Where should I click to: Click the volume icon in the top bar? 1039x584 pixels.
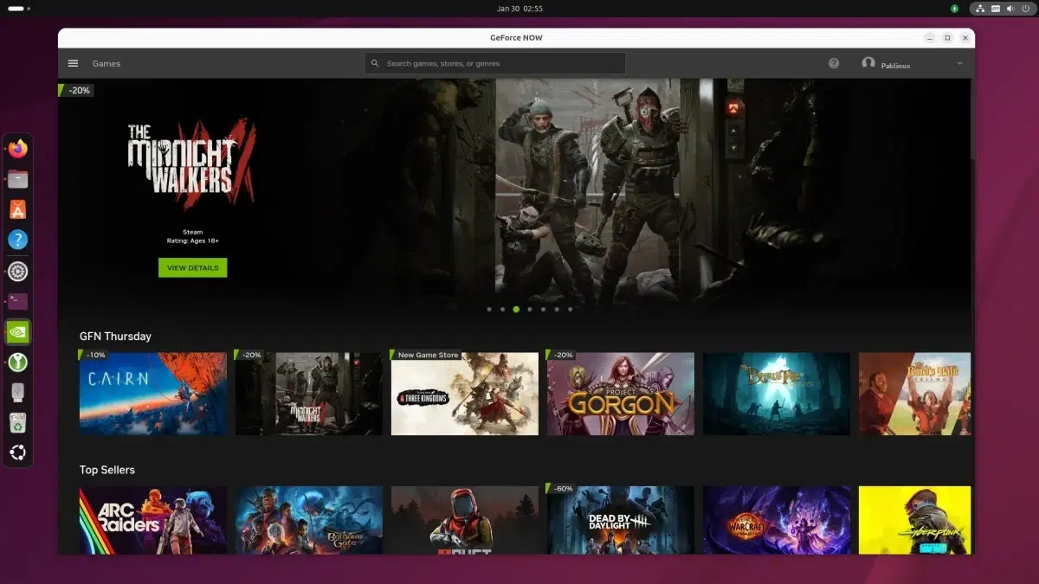click(x=1010, y=9)
